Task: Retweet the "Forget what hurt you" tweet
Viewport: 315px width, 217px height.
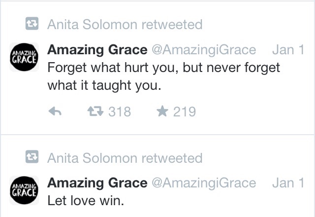Action: coord(95,111)
